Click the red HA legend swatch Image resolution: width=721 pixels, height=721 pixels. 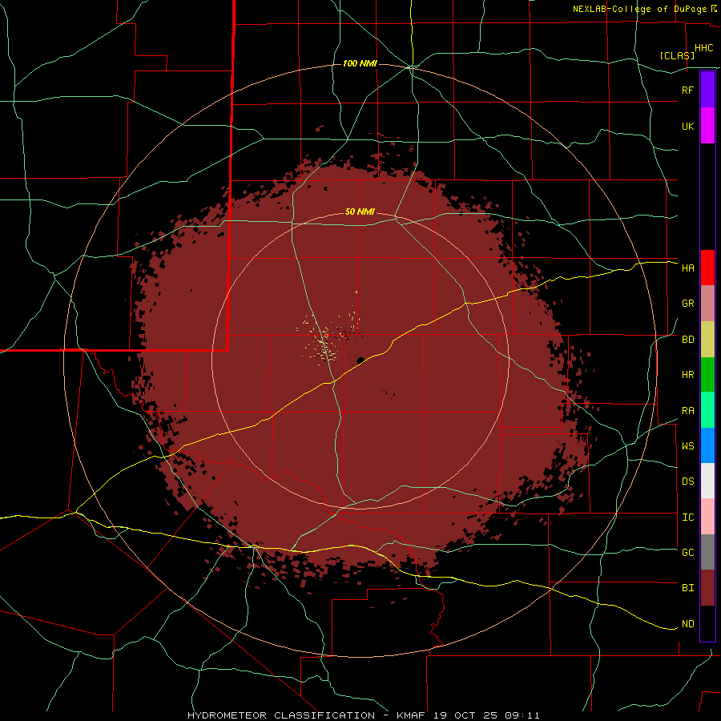tap(707, 268)
